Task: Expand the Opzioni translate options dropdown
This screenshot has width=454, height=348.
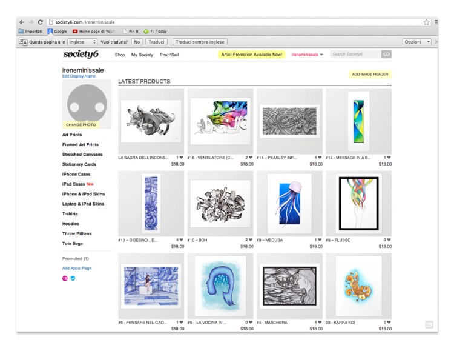Action: coord(417,42)
